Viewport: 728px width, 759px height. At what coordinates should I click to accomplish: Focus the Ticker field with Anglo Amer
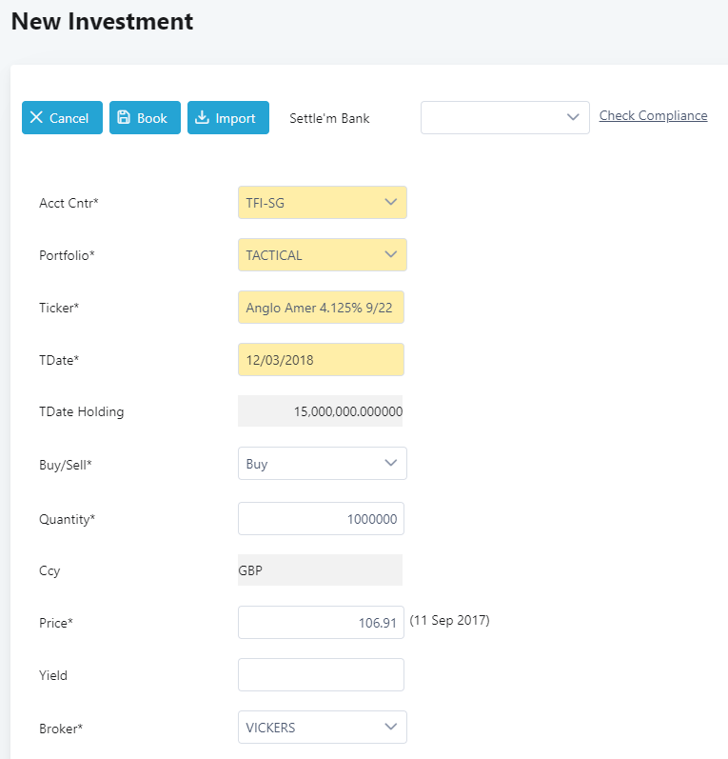click(x=321, y=308)
